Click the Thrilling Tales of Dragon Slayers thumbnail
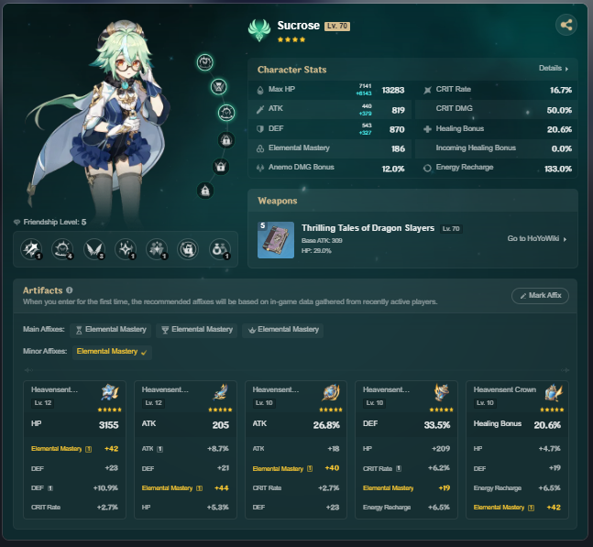 [276, 240]
